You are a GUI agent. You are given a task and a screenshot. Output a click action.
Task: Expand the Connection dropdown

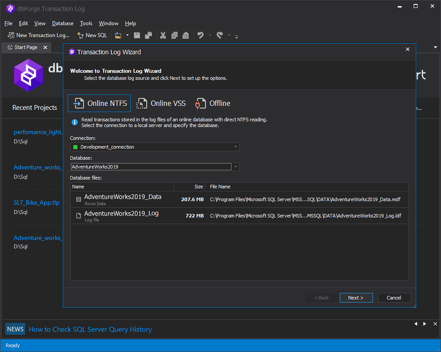point(236,147)
